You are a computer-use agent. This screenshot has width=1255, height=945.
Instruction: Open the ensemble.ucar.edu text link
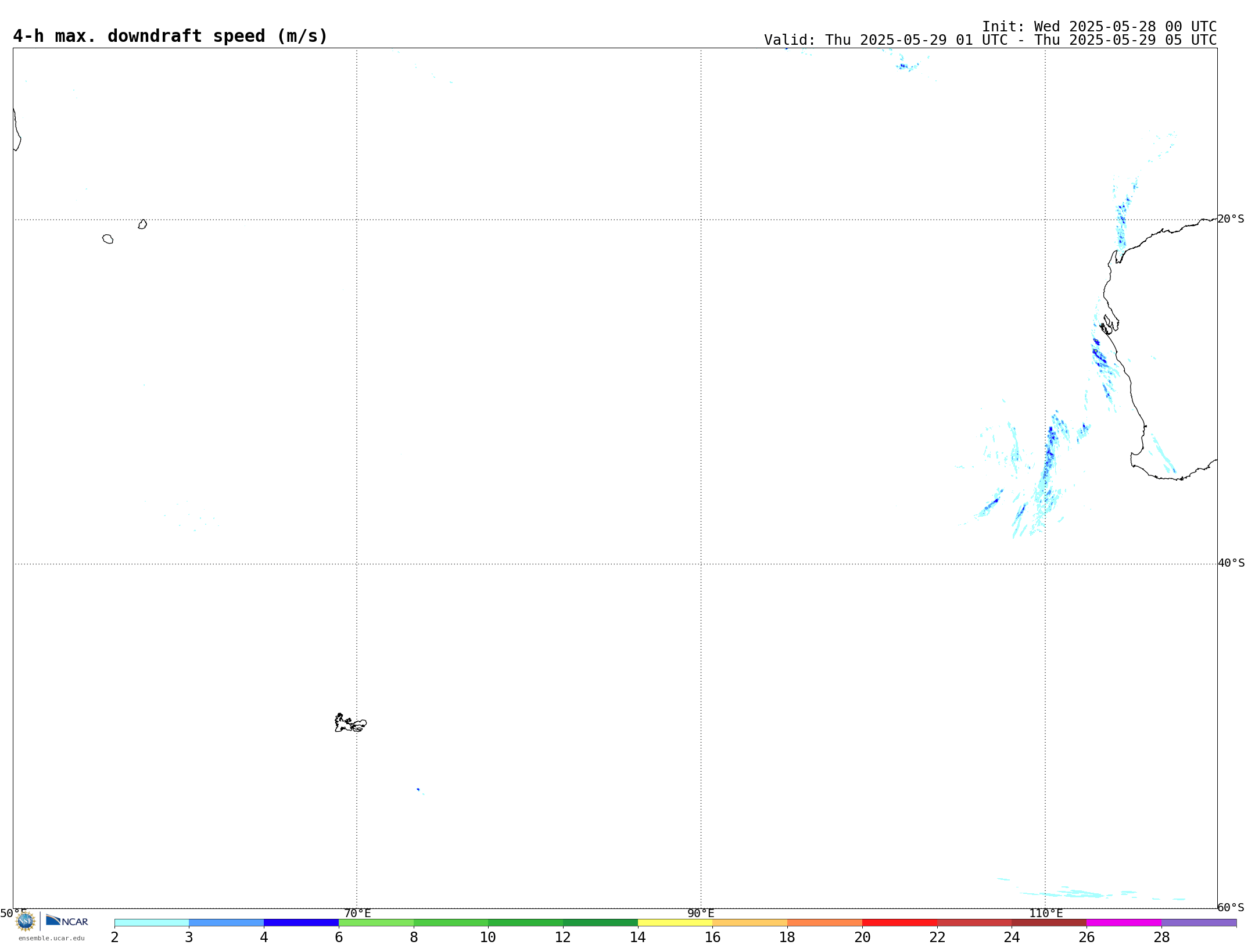tap(52, 938)
